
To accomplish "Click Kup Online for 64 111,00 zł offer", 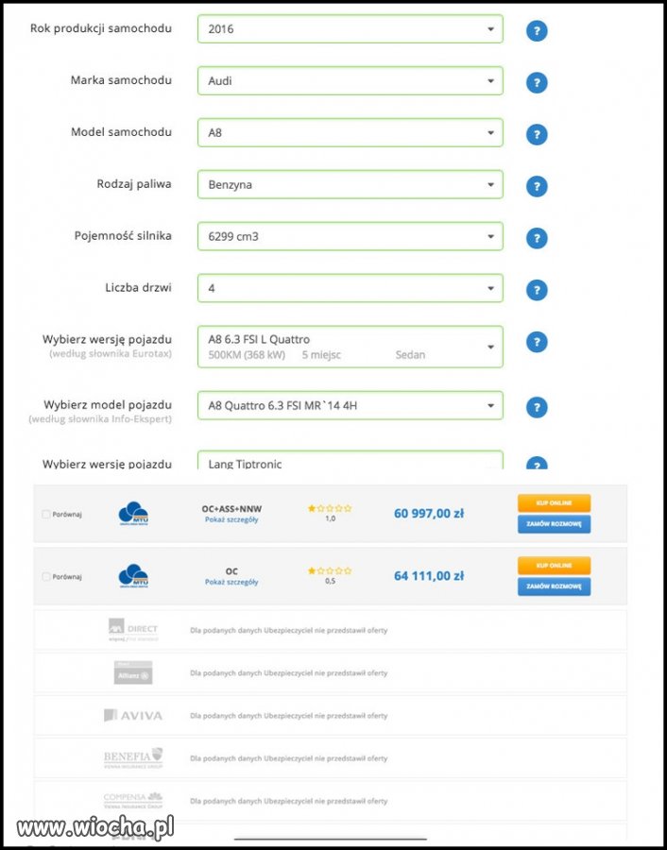I will [x=554, y=566].
